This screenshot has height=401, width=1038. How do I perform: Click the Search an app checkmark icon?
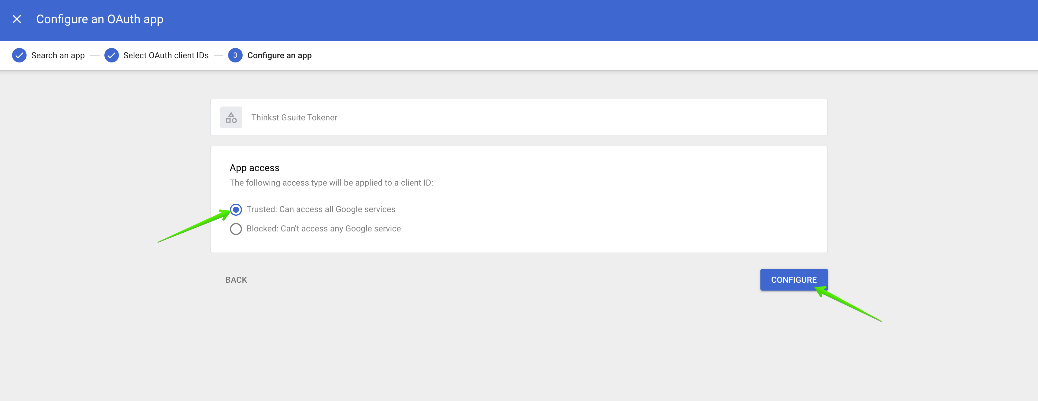tap(19, 55)
